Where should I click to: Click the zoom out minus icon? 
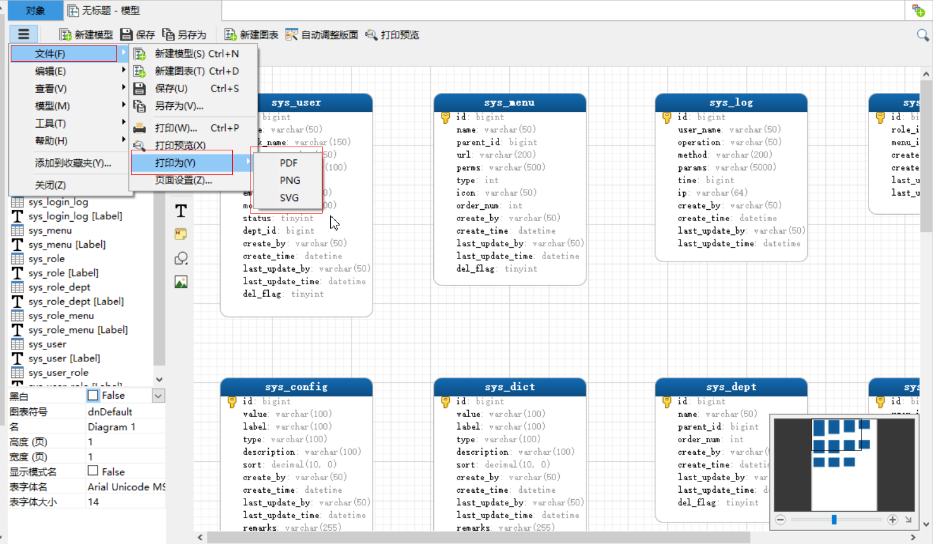tap(781, 519)
